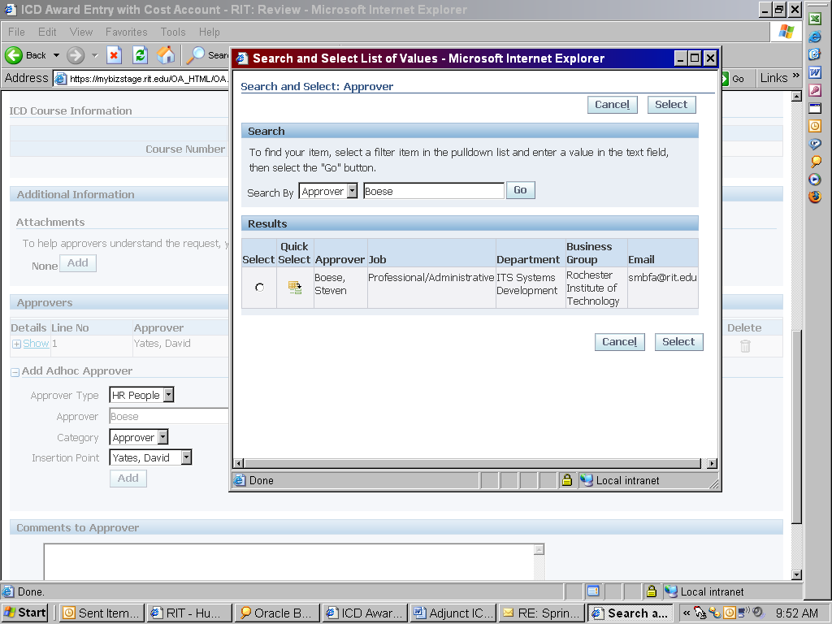Image resolution: width=832 pixels, height=624 pixels.
Task: Launch Windows Media Player from shortcut bar
Action: point(815,179)
